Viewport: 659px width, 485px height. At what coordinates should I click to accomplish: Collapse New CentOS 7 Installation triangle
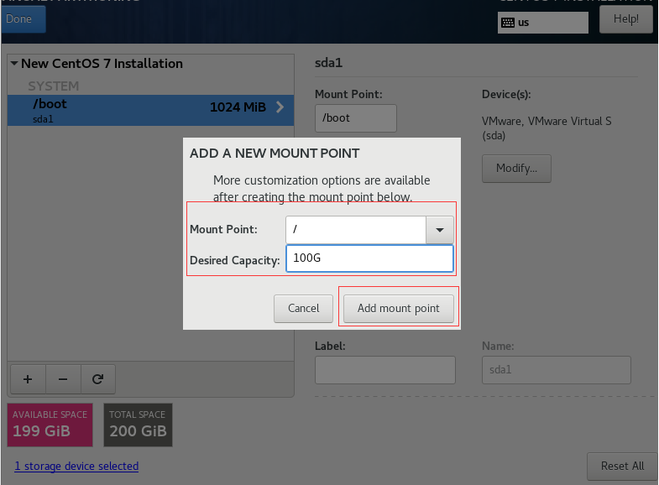coord(14,64)
